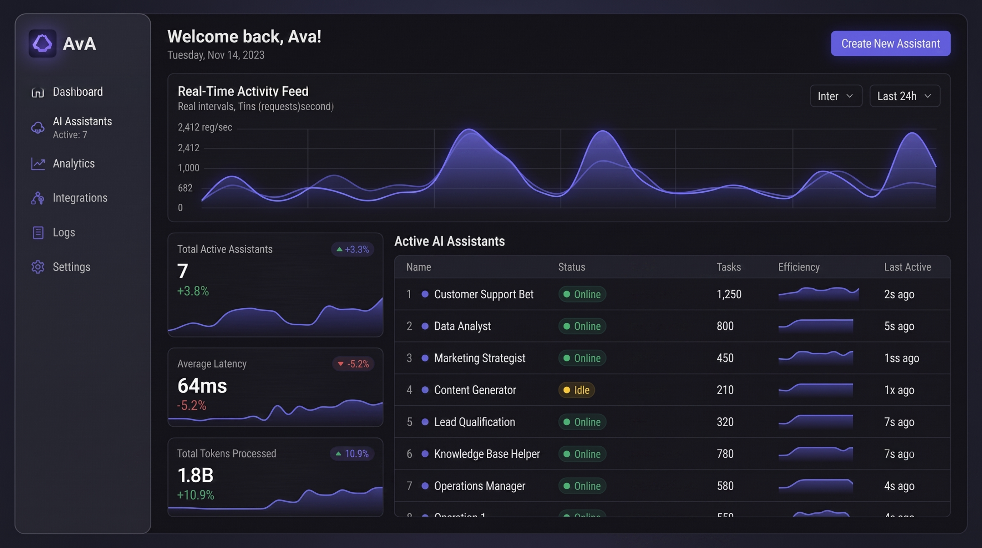This screenshot has width=982, height=548.
Task: Click the red down arrow in -5.2% badge
Action: click(341, 364)
